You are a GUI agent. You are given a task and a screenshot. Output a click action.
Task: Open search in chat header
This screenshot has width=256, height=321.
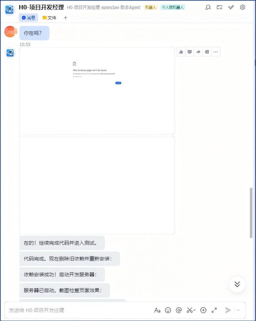pos(208,8)
